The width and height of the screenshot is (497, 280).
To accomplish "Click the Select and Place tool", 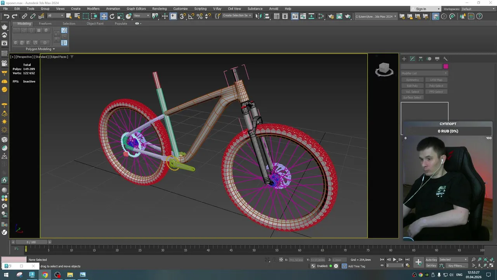I will 129,16.
